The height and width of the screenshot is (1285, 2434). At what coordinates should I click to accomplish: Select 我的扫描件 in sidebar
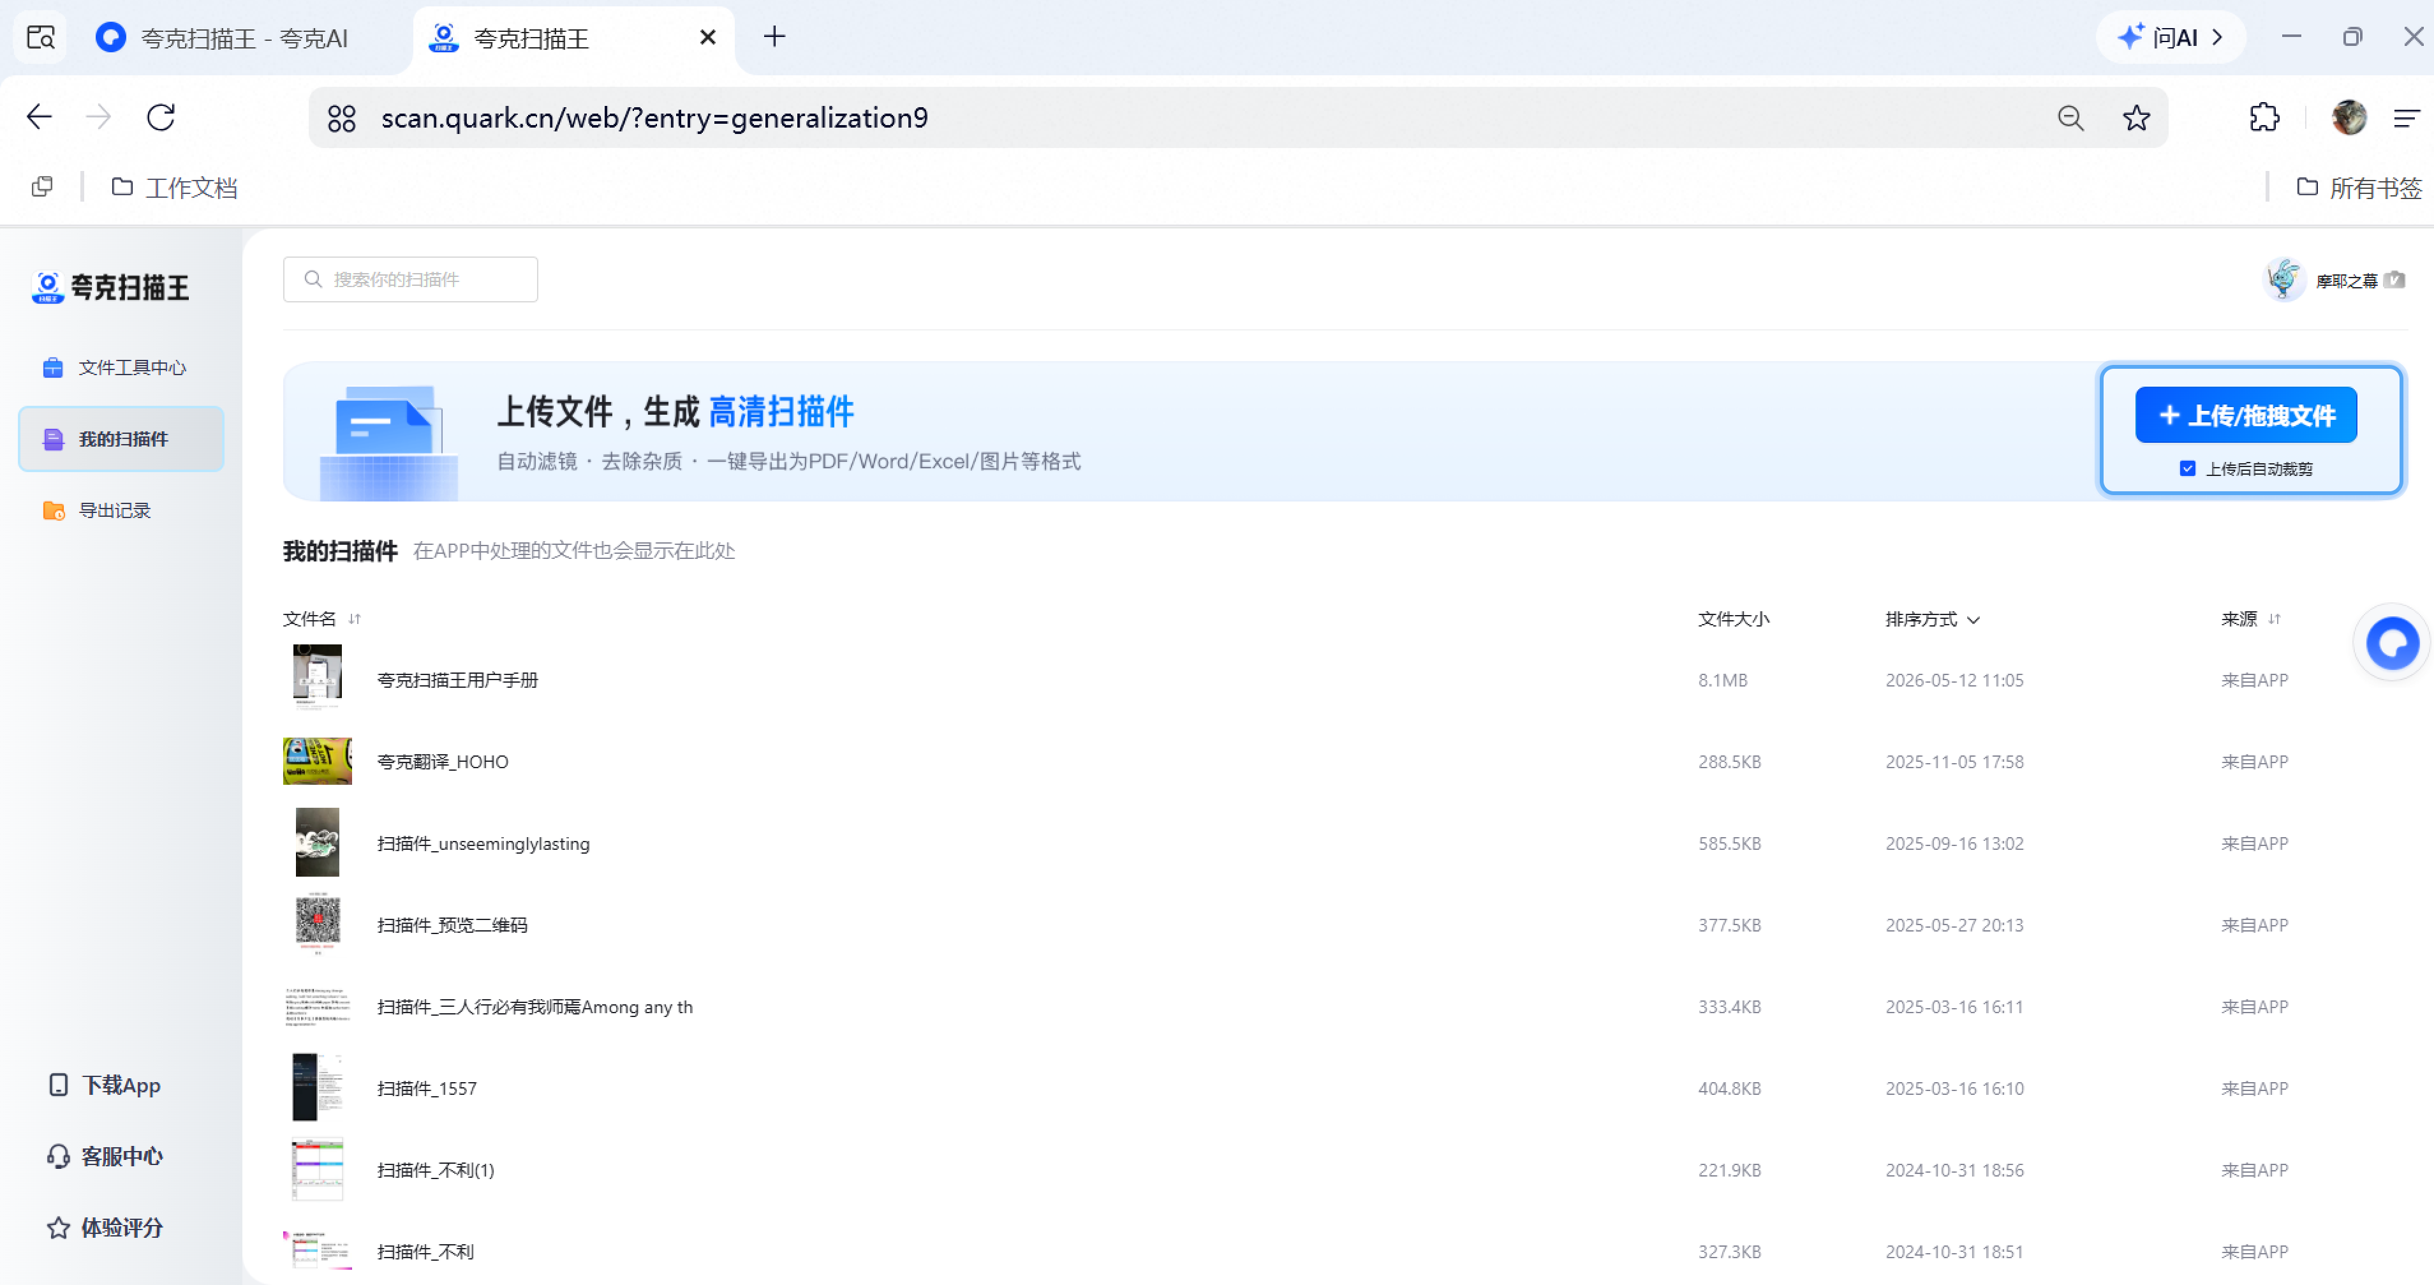pyautogui.click(x=121, y=440)
